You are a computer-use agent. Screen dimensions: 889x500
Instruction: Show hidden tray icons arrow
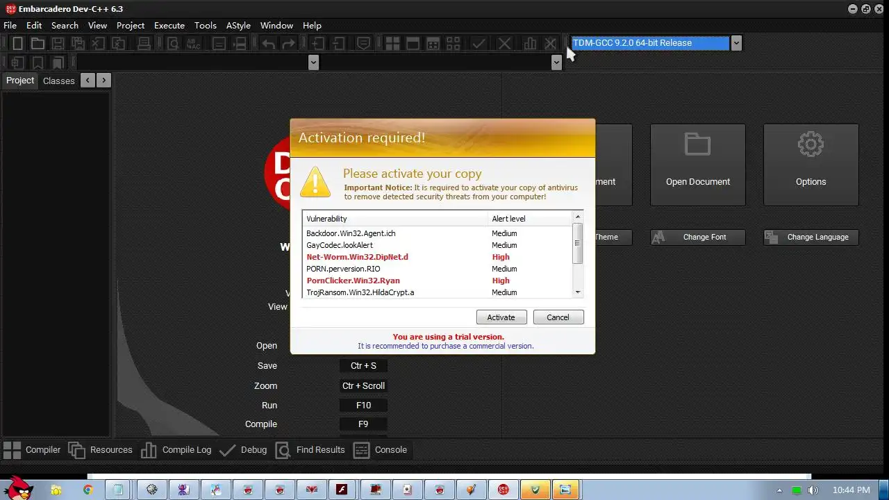point(779,490)
